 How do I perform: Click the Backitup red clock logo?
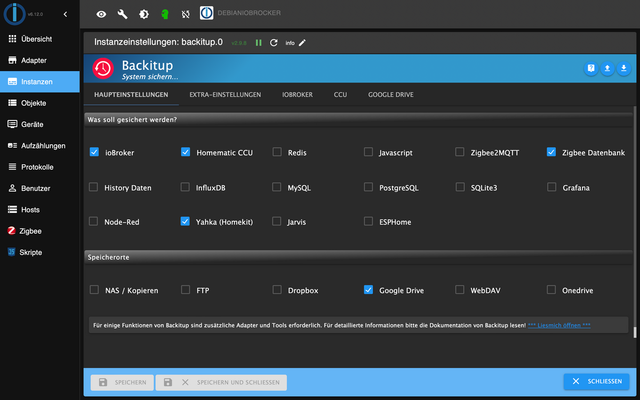(x=103, y=68)
